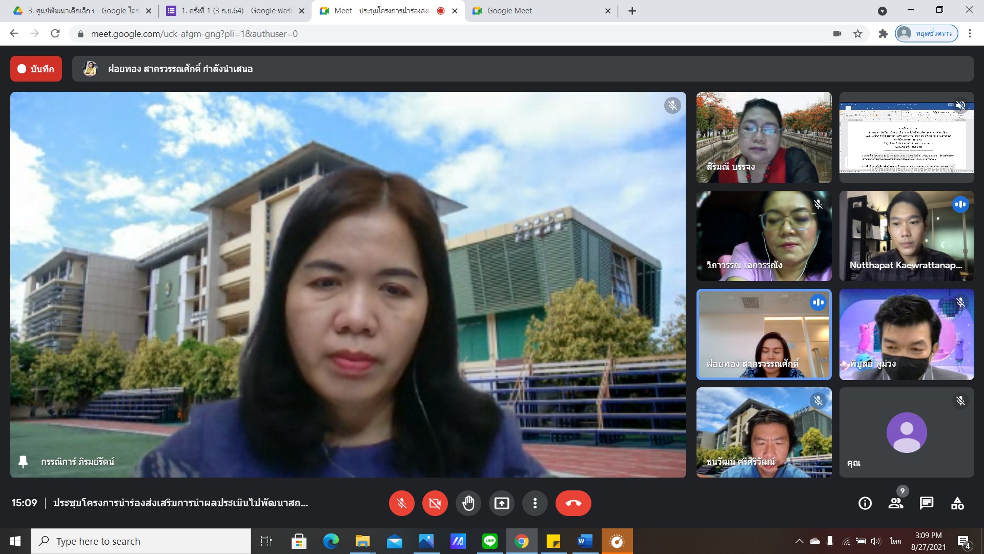Expand hidden system tray icons chevron

point(798,541)
